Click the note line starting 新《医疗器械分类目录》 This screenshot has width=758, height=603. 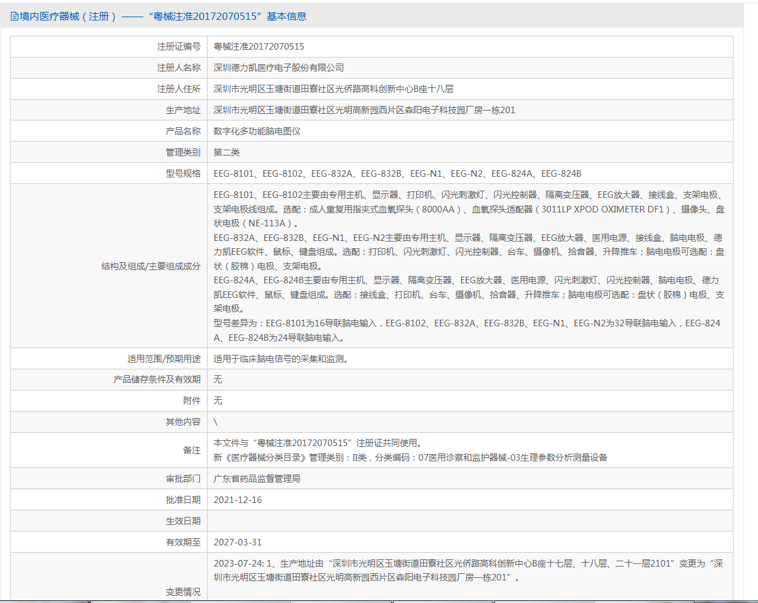pos(411,458)
